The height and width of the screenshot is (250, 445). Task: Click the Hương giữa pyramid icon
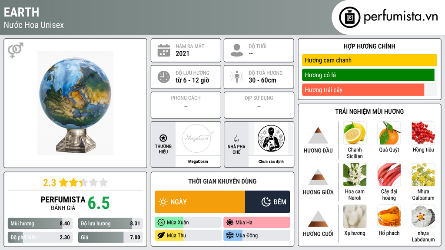pos(318,177)
